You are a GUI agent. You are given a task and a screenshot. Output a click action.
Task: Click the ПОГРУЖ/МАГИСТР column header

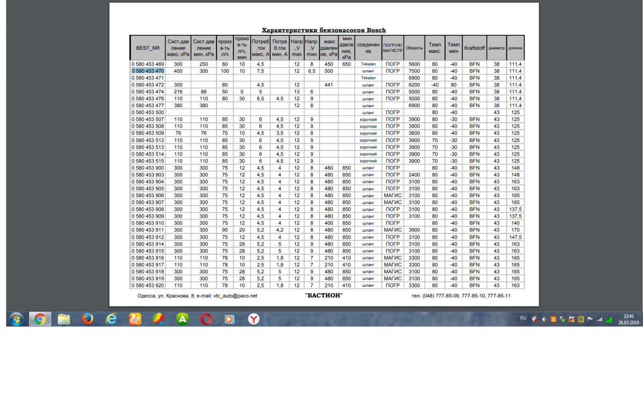pos(393,48)
